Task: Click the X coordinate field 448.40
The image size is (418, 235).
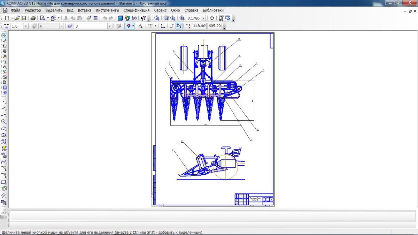Action: 199,26
